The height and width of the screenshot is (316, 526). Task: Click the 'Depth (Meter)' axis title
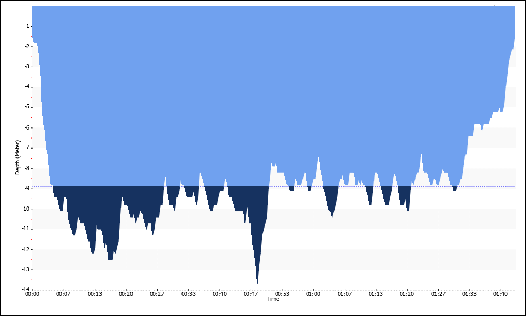click(x=17, y=157)
